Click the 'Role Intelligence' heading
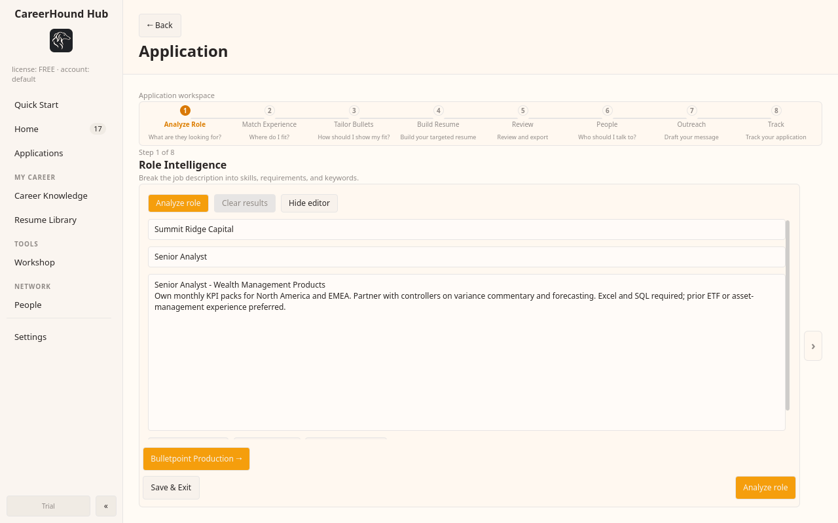The width and height of the screenshot is (838, 523). coord(183,165)
